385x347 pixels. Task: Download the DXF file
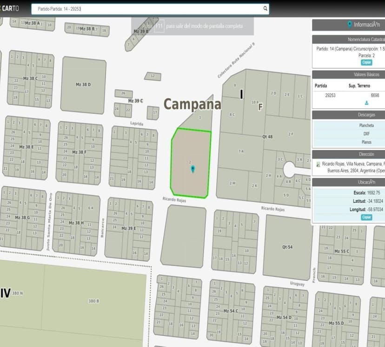pos(366,134)
